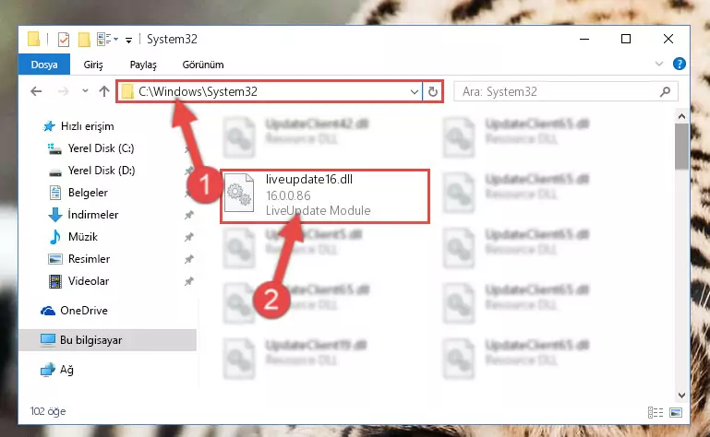Go back with the left arrow button

[x=36, y=92]
